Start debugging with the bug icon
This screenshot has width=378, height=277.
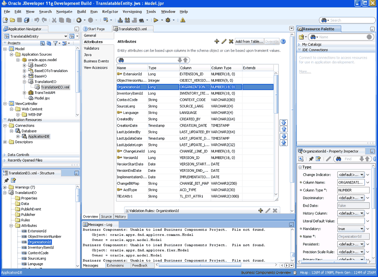pos(168,20)
